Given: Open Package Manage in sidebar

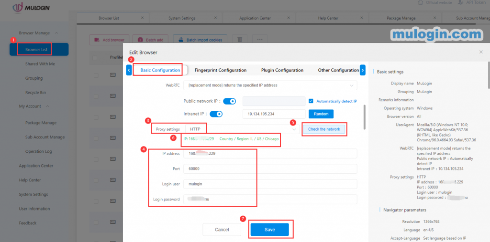Looking at the screenshot, I should [41, 123].
